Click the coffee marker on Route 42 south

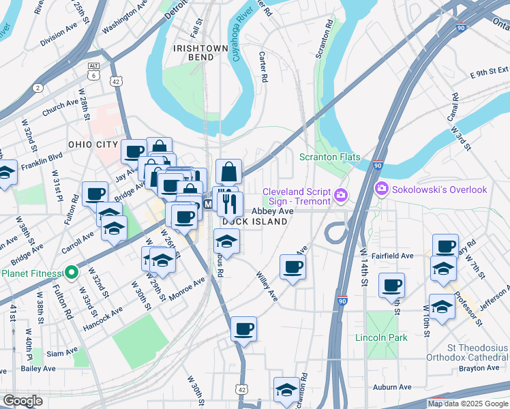click(x=243, y=331)
